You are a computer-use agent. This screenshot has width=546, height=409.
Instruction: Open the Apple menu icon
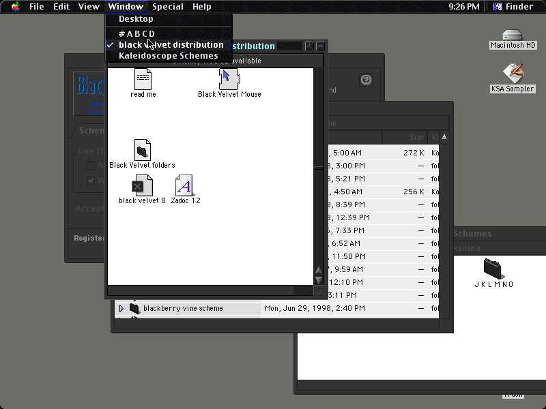[x=15, y=7]
